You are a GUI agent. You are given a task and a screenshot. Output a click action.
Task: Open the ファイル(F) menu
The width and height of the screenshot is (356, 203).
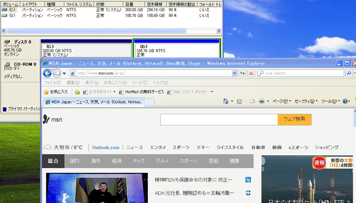tap(53, 83)
